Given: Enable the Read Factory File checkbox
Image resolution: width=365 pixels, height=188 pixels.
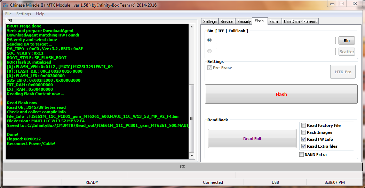Looking at the screenshot, I should 304,125.
